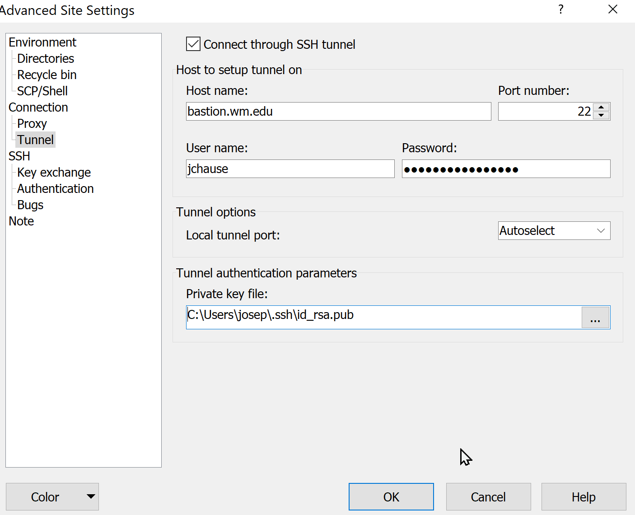
Task: Click the tunnel Password field
Action: [x=506, y=169]
